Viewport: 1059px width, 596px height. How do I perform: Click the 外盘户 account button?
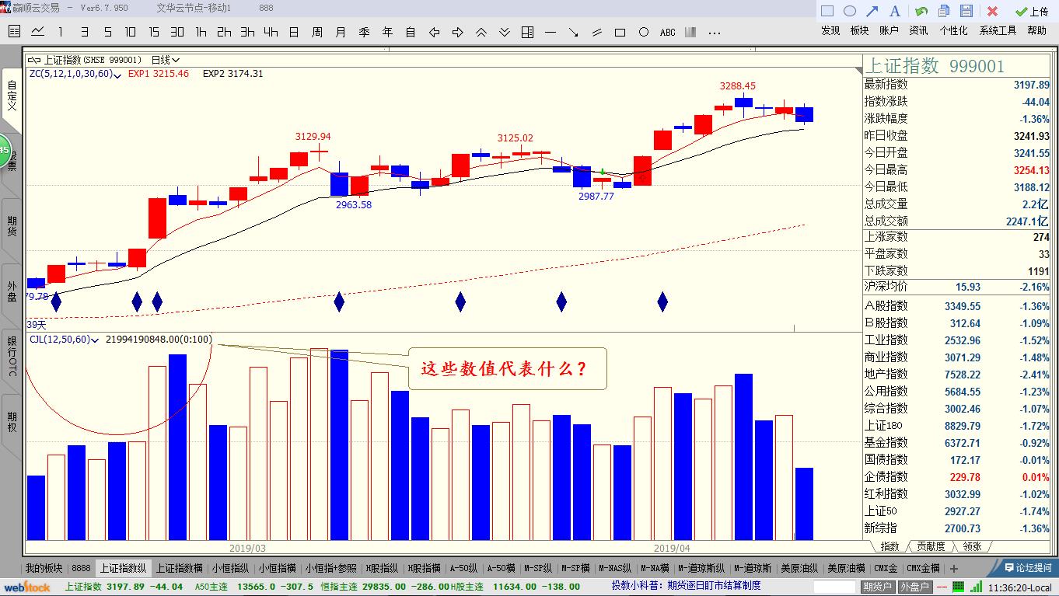914,587
